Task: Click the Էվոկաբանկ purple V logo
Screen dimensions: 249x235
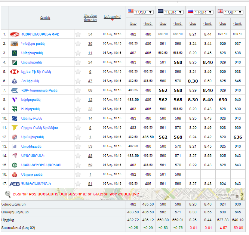Action: 15,100
